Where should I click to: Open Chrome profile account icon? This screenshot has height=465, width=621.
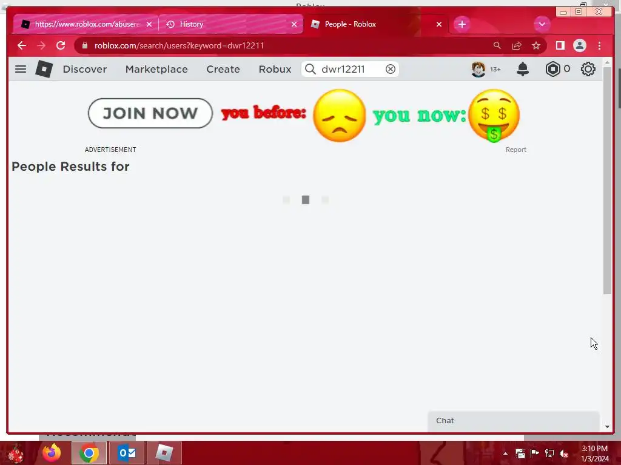click(579, 45)
